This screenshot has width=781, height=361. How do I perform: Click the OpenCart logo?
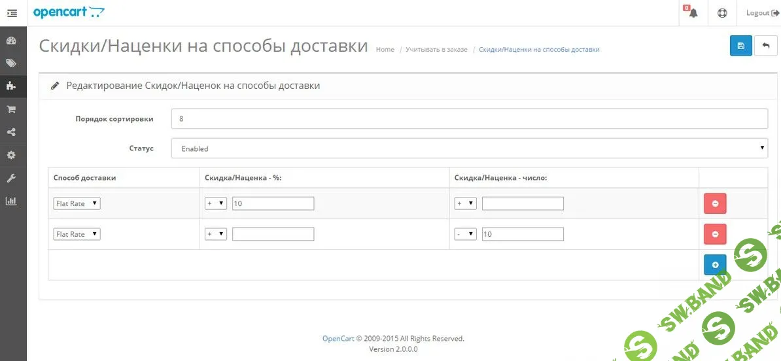pos(69,12)
